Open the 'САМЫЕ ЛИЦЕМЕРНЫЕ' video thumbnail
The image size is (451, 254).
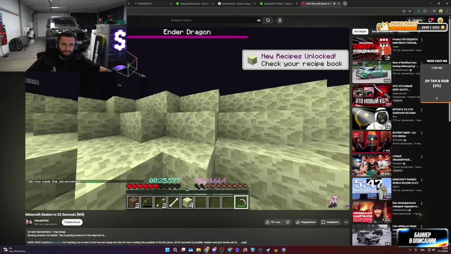click(x=372, y=165)
